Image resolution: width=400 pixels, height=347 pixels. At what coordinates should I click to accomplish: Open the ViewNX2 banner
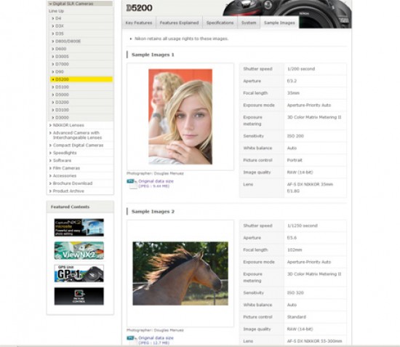click(x=79, y=250)
